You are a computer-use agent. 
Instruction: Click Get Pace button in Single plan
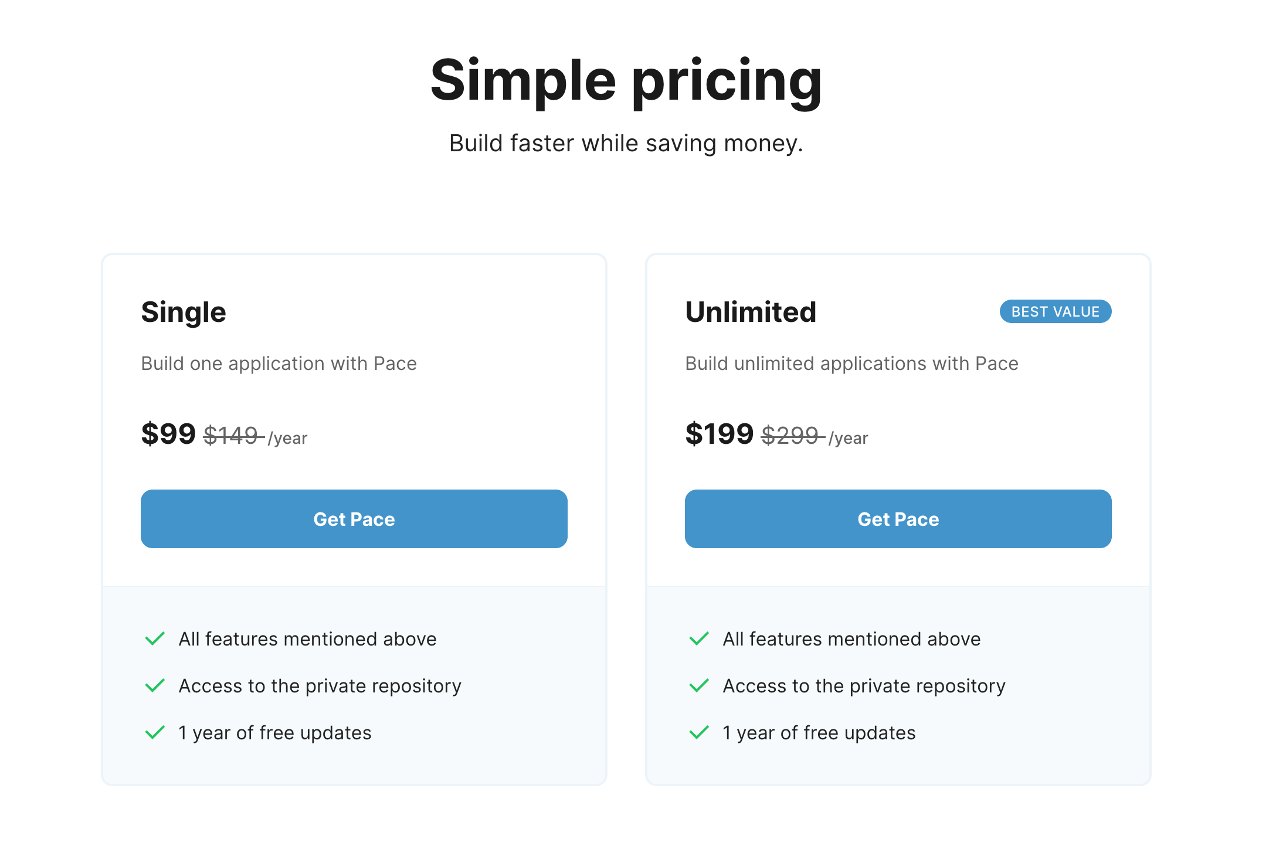coord(354,519)
